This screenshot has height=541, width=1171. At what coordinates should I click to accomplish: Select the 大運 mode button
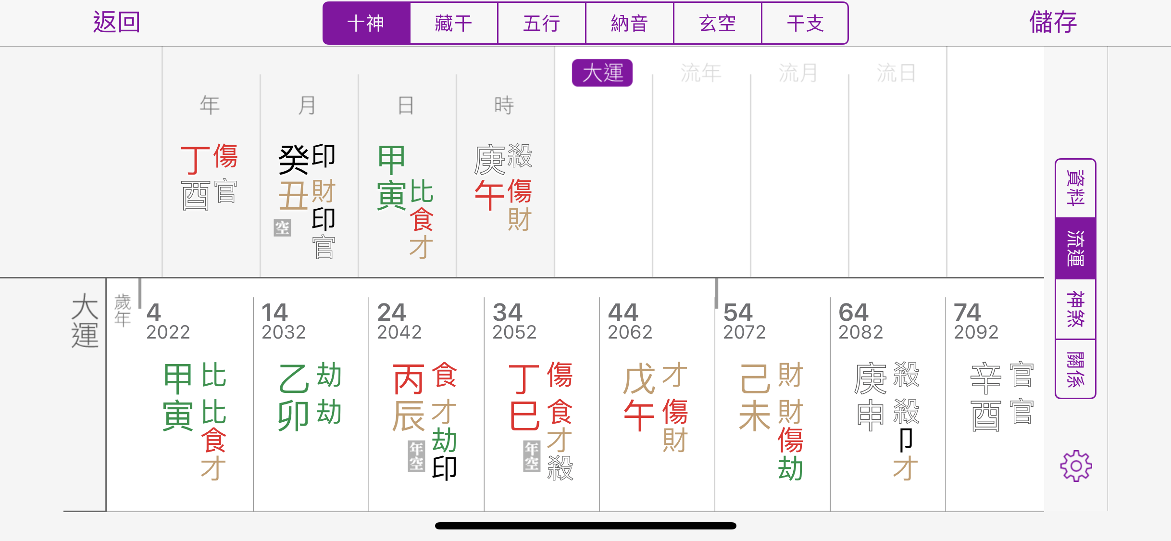pyautogui.click(x=602, y=73)
